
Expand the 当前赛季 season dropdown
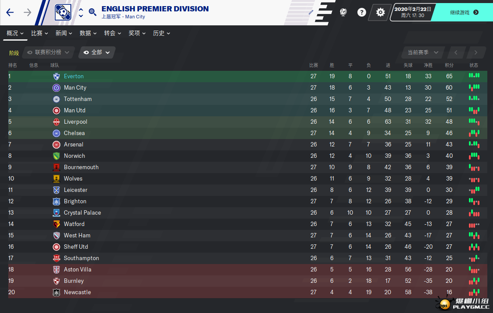coord(423,52)
